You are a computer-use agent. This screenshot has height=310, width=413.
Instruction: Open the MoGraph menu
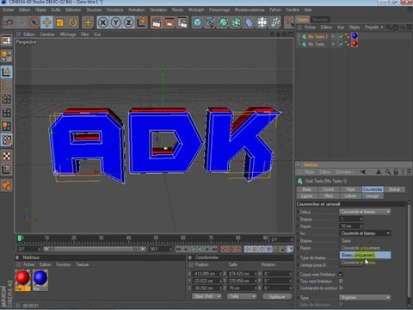point(196,9)
